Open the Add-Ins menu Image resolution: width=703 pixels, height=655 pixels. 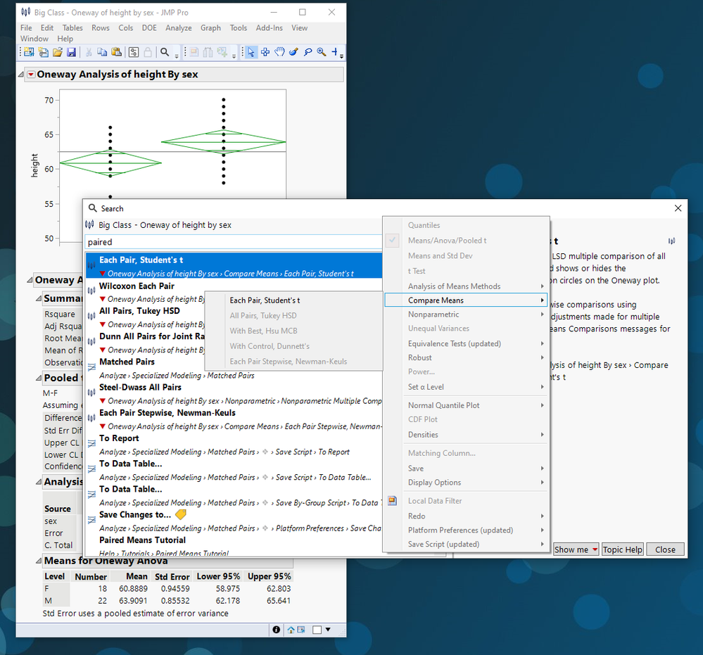pos(269,28)
